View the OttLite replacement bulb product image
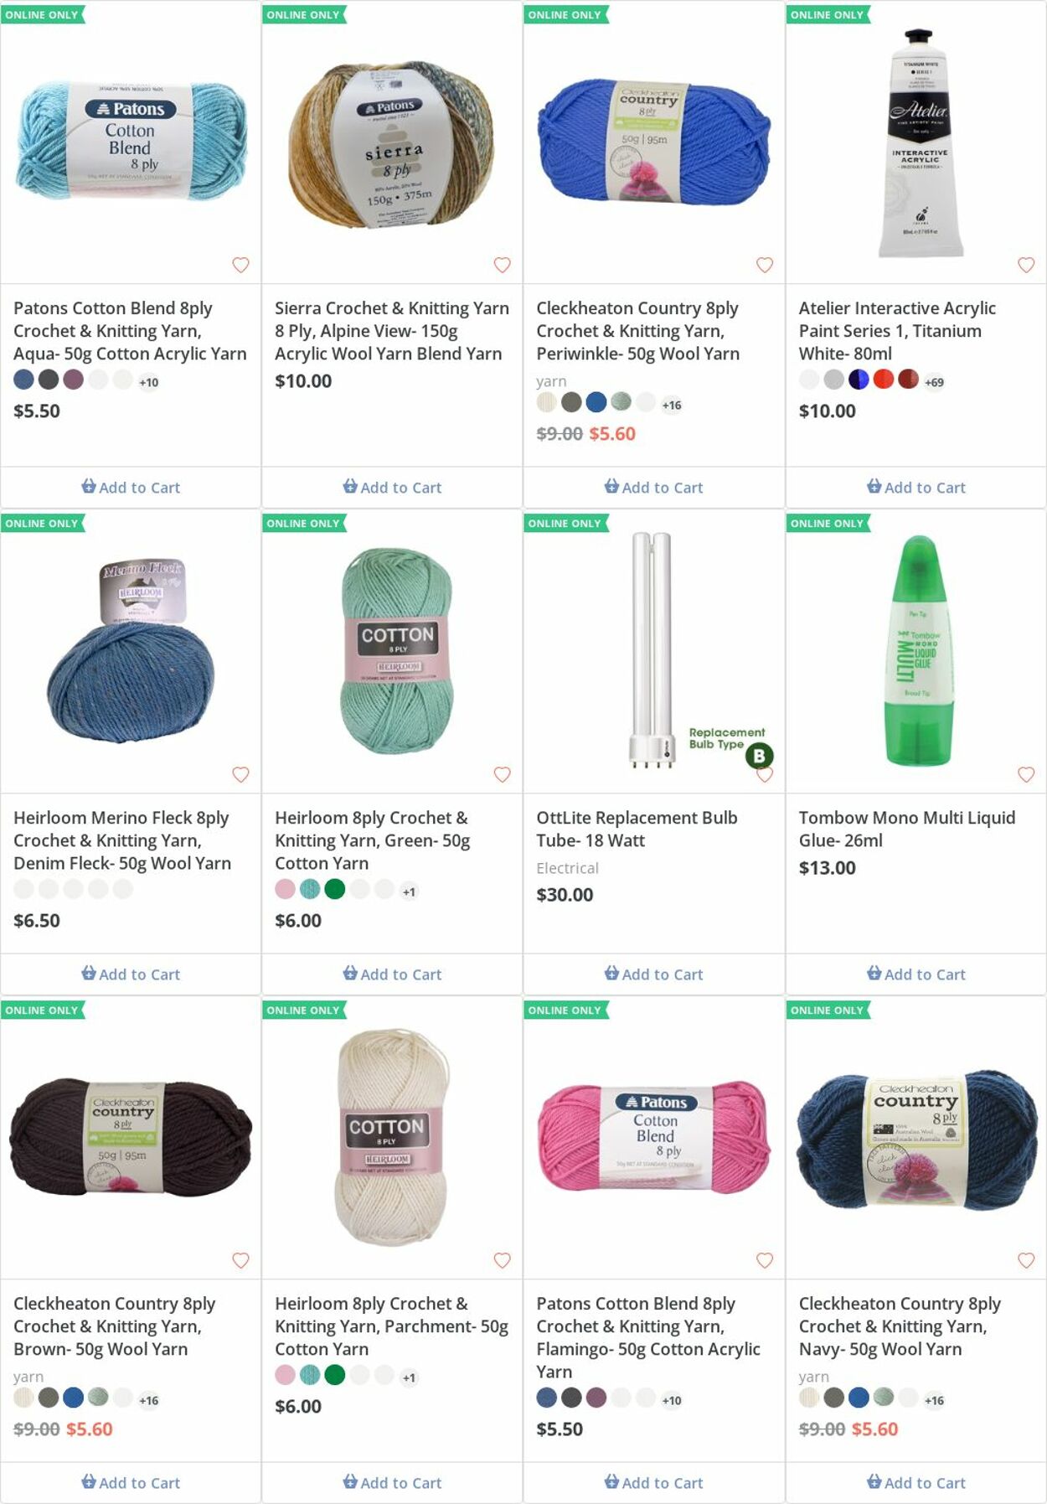 (653, 650)
